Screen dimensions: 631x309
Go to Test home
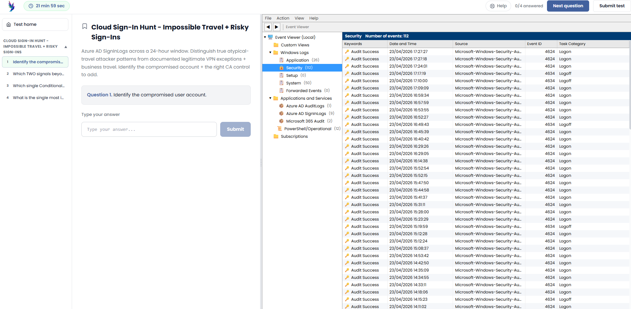35,25
